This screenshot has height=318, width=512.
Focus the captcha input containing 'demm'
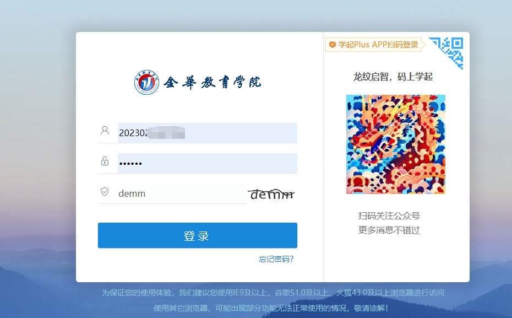[182, 193]
